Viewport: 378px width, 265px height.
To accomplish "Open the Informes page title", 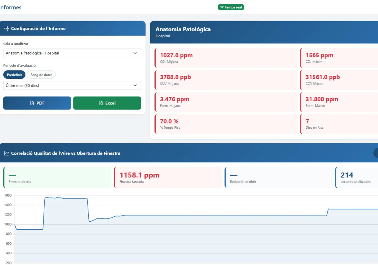I will pos(11,7).
